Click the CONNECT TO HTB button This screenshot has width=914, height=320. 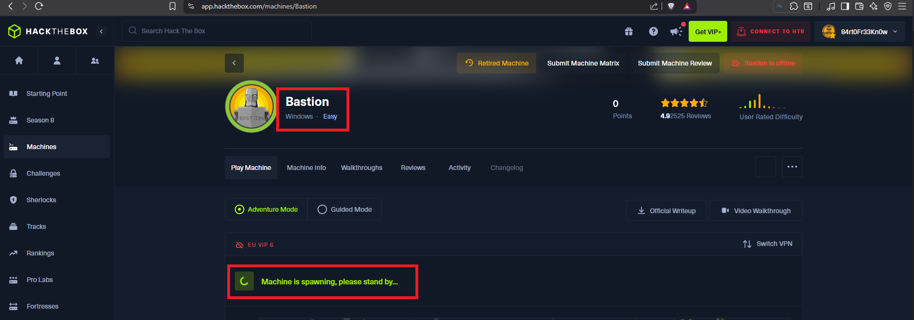tap(770, 31)
